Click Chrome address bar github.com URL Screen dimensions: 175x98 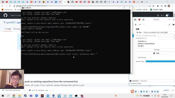pos(32,6)
